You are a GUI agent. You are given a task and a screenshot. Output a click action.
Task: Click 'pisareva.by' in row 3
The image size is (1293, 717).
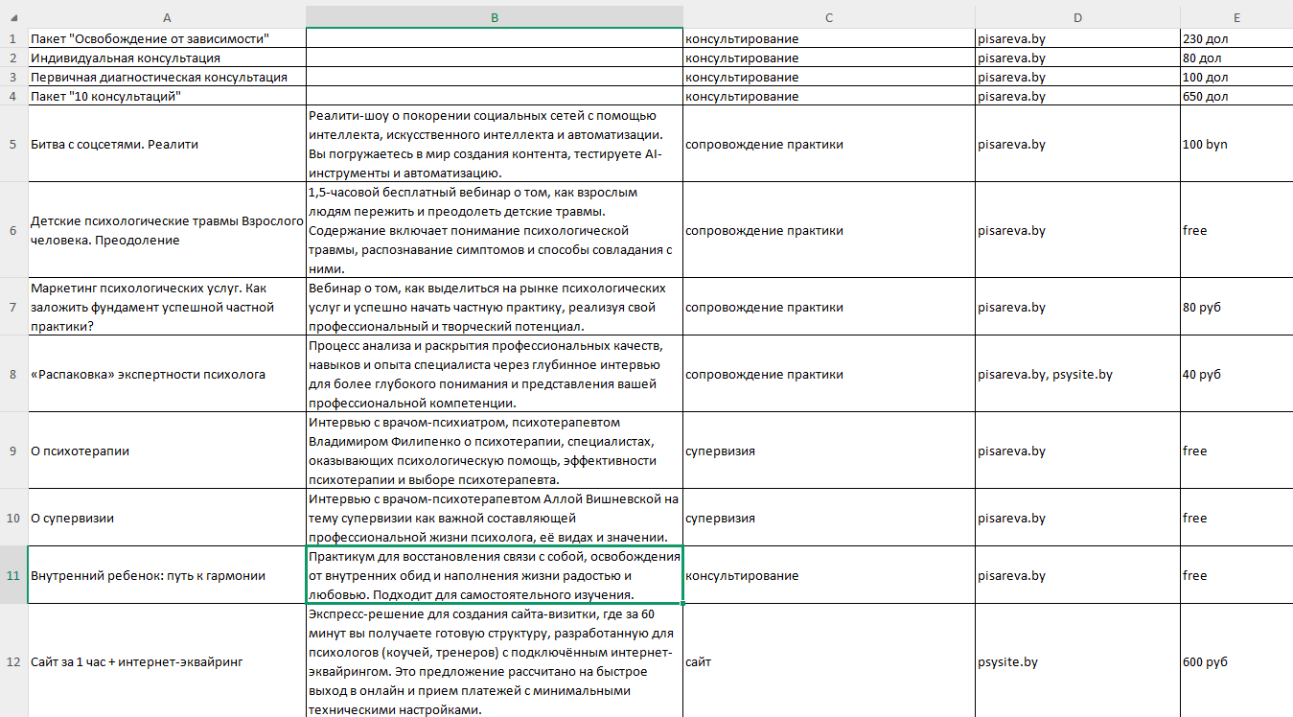pos(1077,78)
